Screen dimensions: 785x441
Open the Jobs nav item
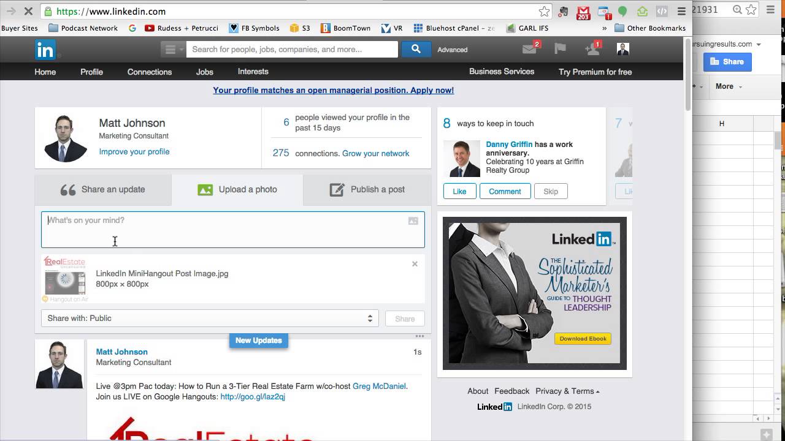click(205, 72)
